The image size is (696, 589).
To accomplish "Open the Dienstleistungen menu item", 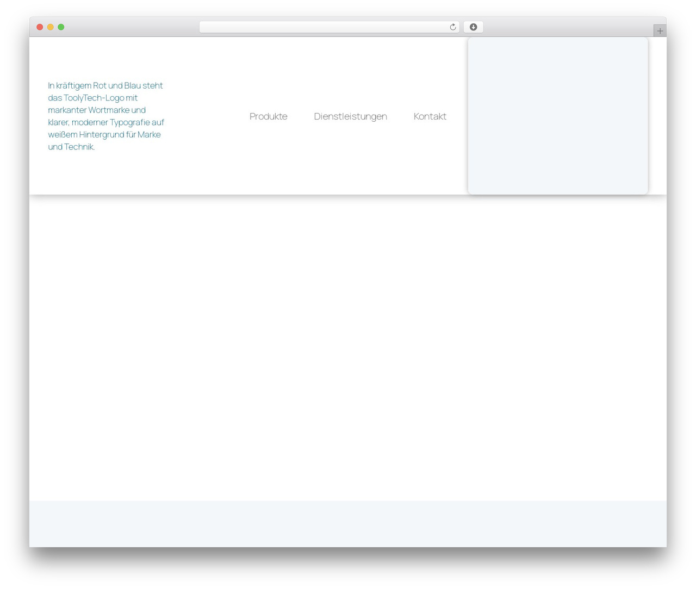I will pos(350,116).
